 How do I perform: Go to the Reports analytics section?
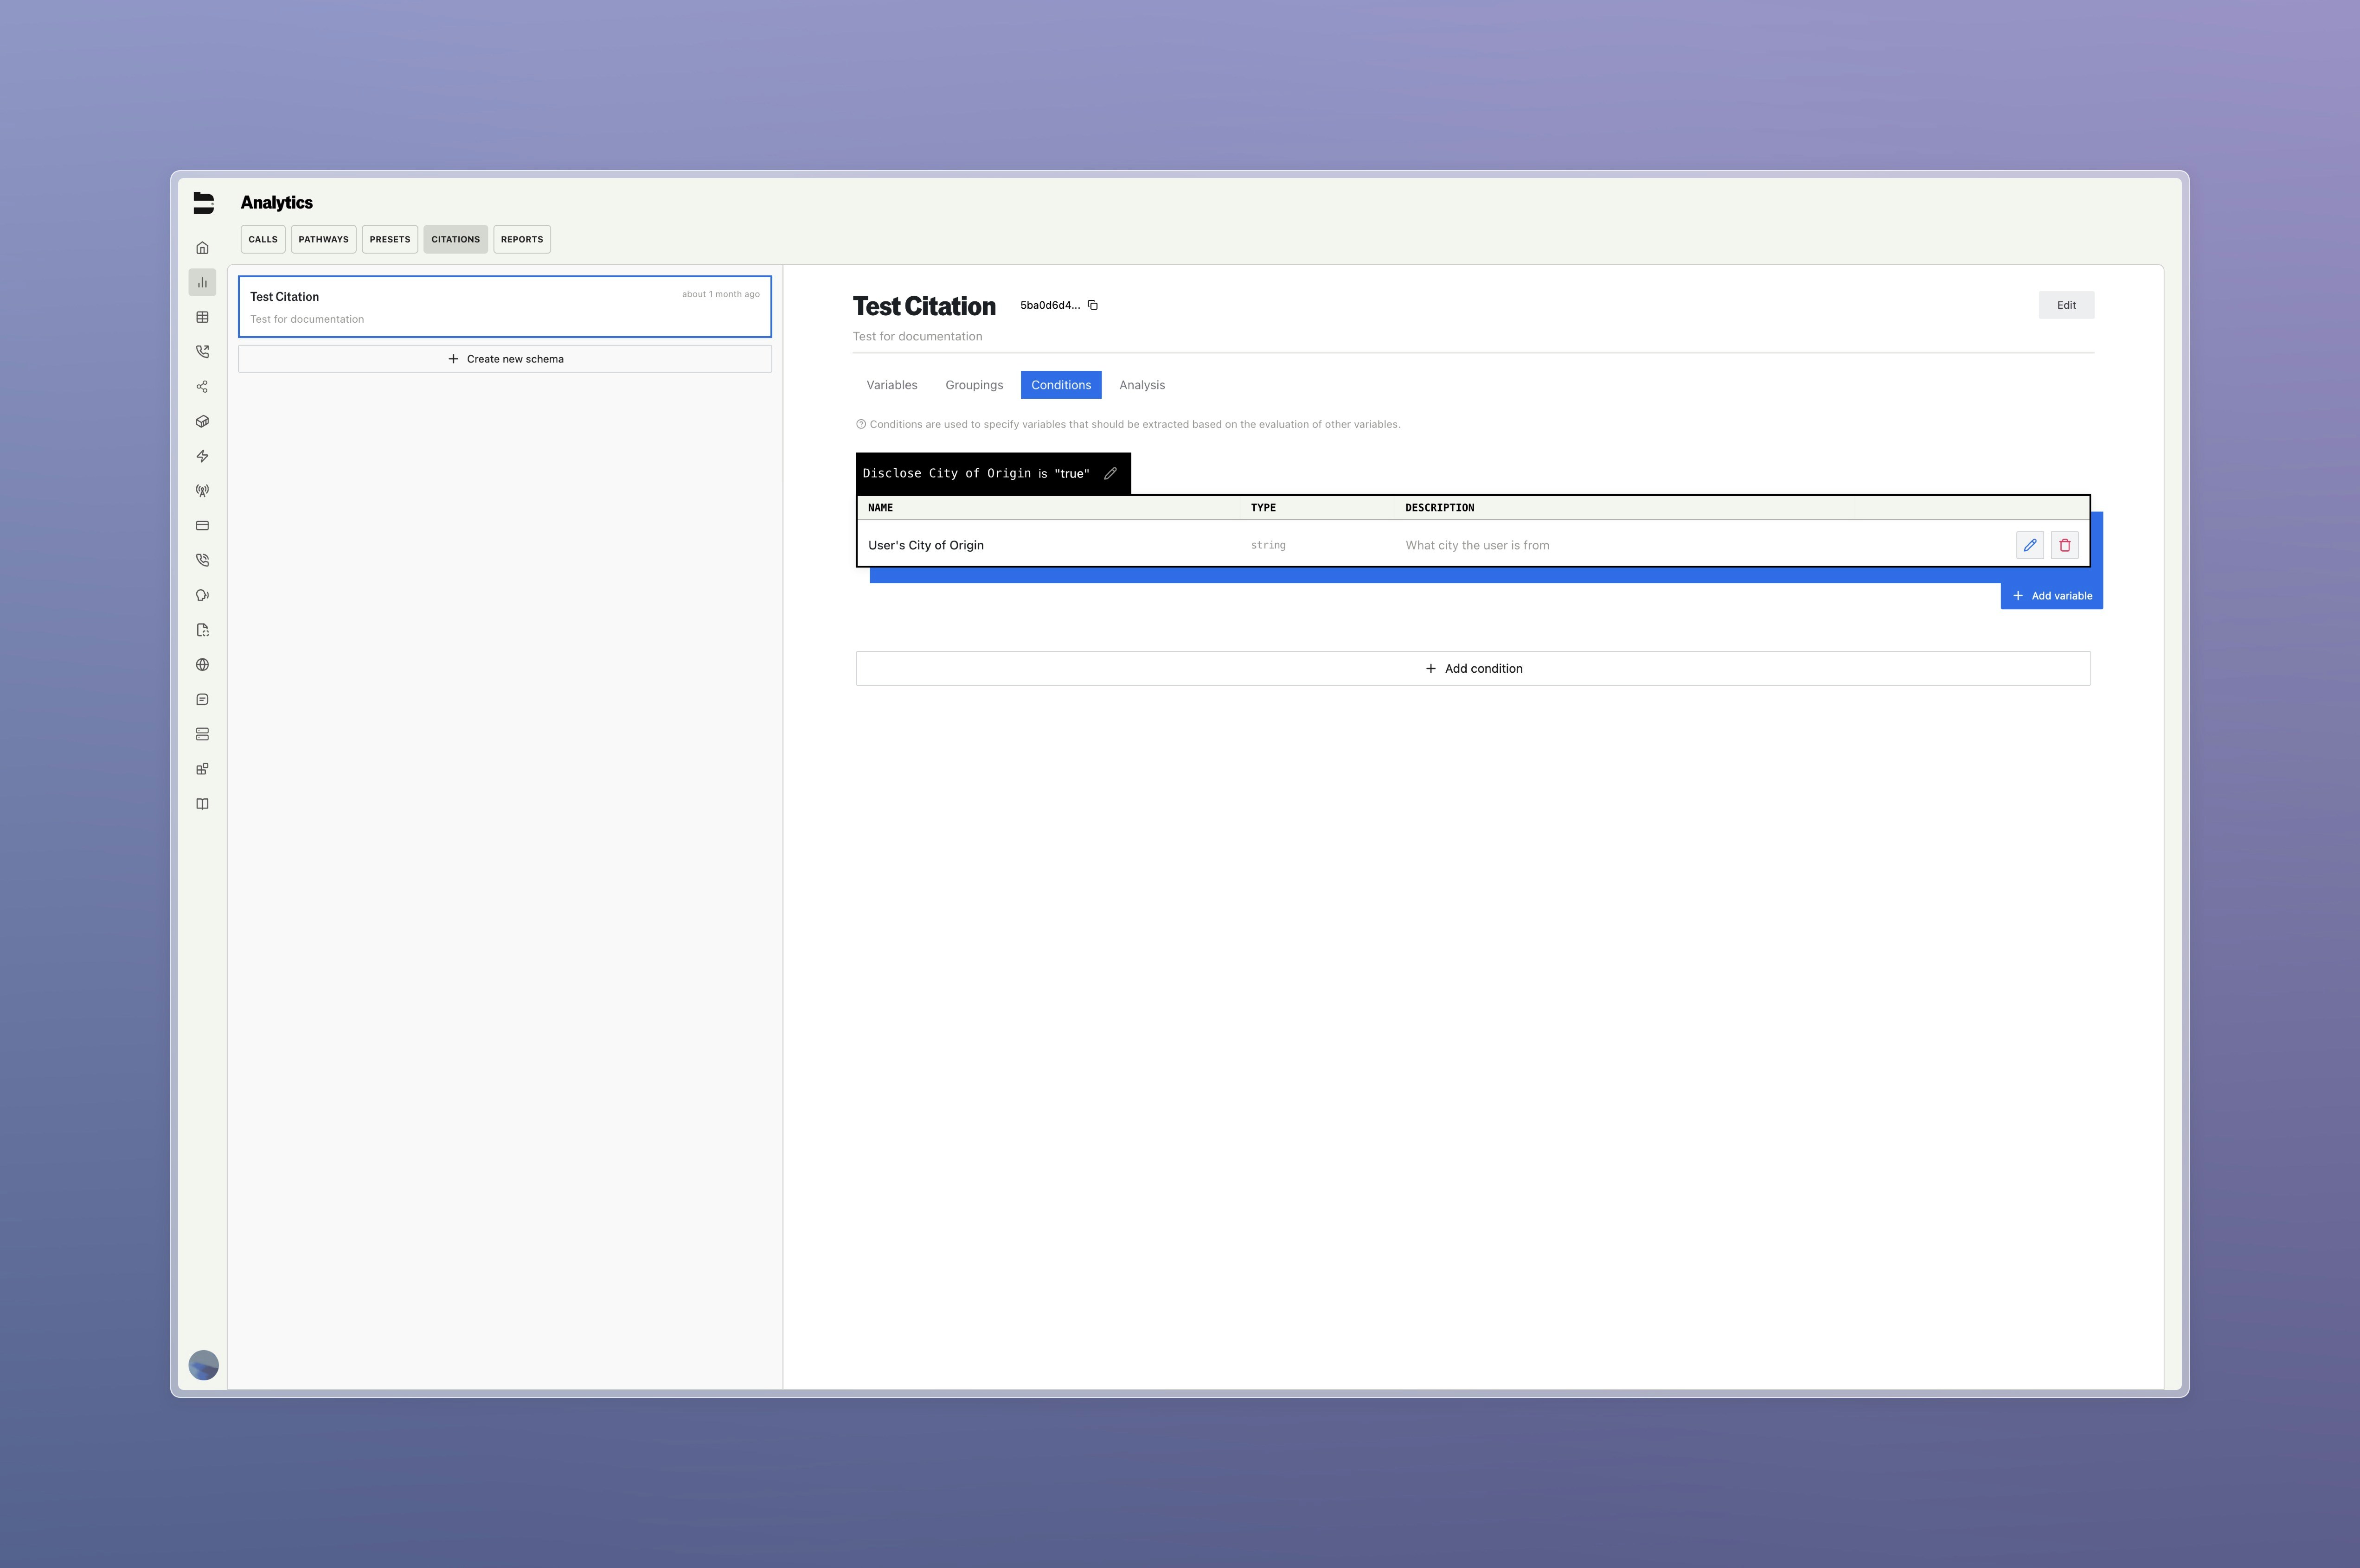coord(521,239)
